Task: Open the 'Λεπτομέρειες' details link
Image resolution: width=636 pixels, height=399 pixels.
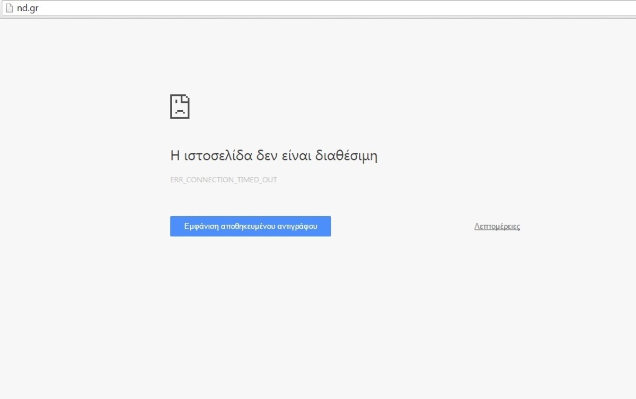Action: (497, 226)
